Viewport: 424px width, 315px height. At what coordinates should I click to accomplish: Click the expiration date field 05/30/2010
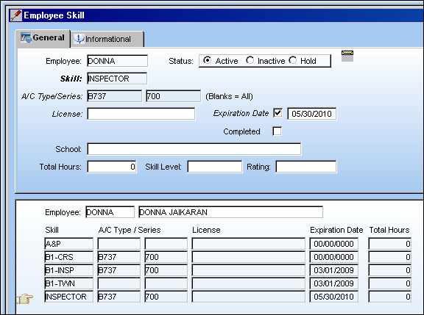click(312, 114)
